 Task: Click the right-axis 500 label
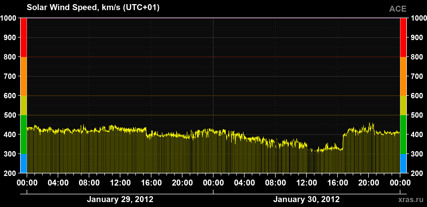tap(417, 115)
